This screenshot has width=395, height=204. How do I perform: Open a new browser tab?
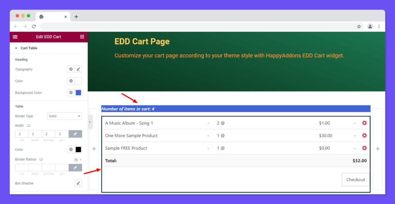76,17
